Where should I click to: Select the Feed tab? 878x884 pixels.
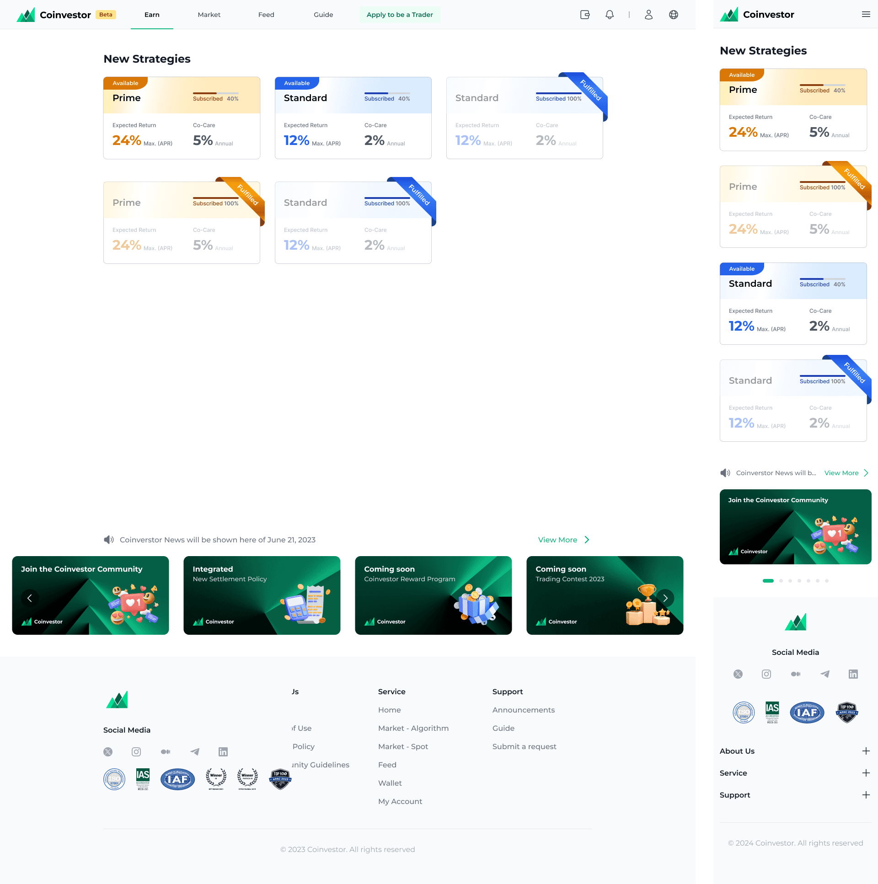pos(266,15)
